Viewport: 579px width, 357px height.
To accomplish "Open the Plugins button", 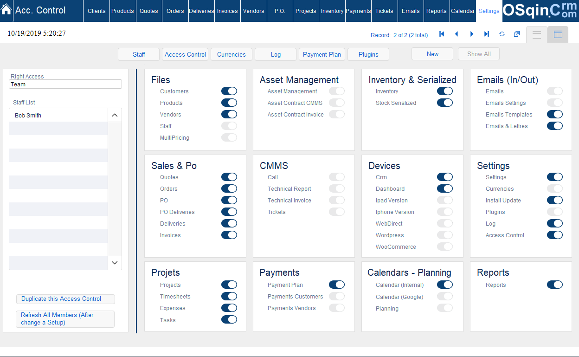I will 368,54.
